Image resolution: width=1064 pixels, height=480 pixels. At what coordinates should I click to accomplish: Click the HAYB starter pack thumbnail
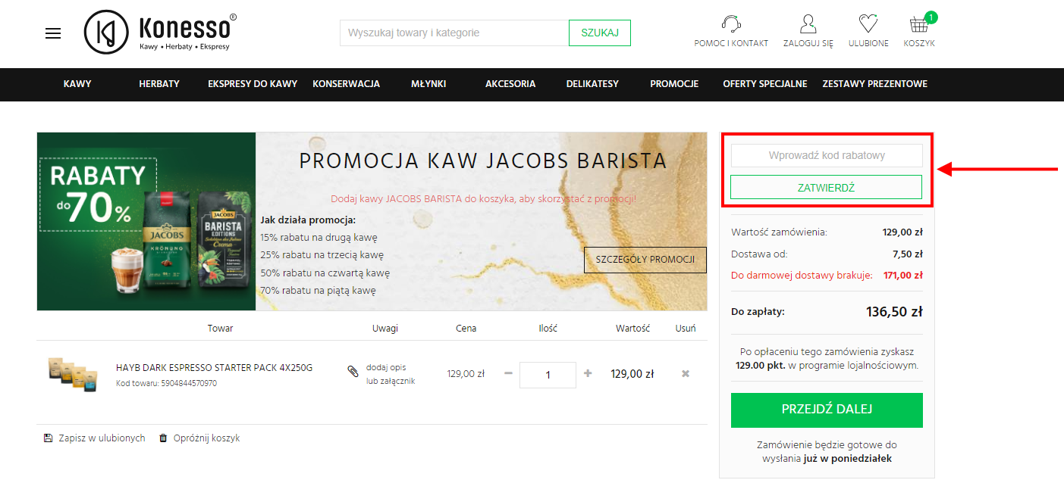(72, 373)
